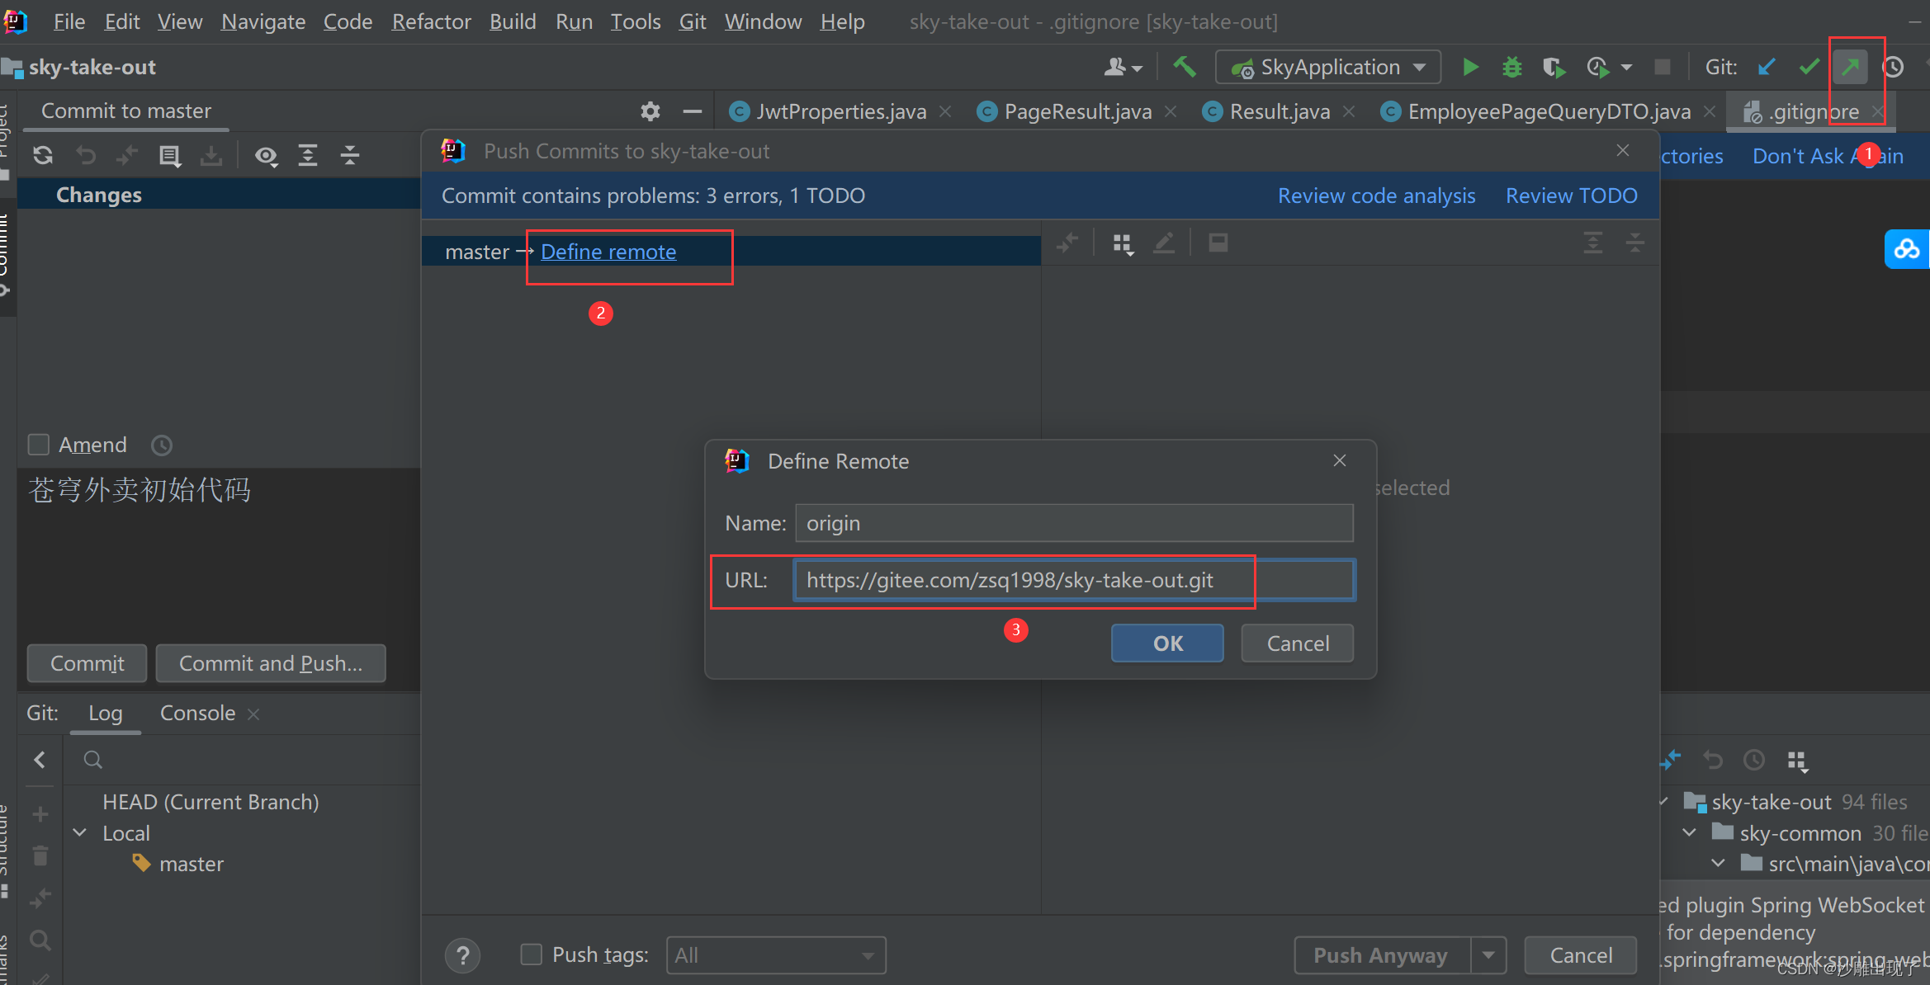Screen dimensions: 1930x985
Task: Open commit panel settings gear
Action: click(x=650, y=111)
